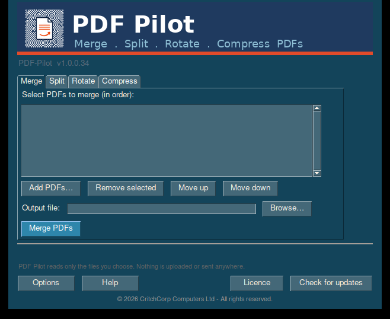This screenshot has width=390, height=319.
Task: Open Help
Action: pyautogui.click(x=110, y=283)
